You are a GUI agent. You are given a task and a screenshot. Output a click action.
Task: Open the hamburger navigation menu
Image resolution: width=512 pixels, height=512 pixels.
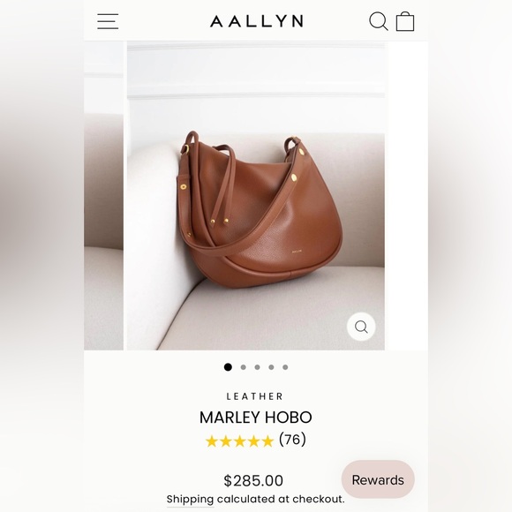pos(108,21)
